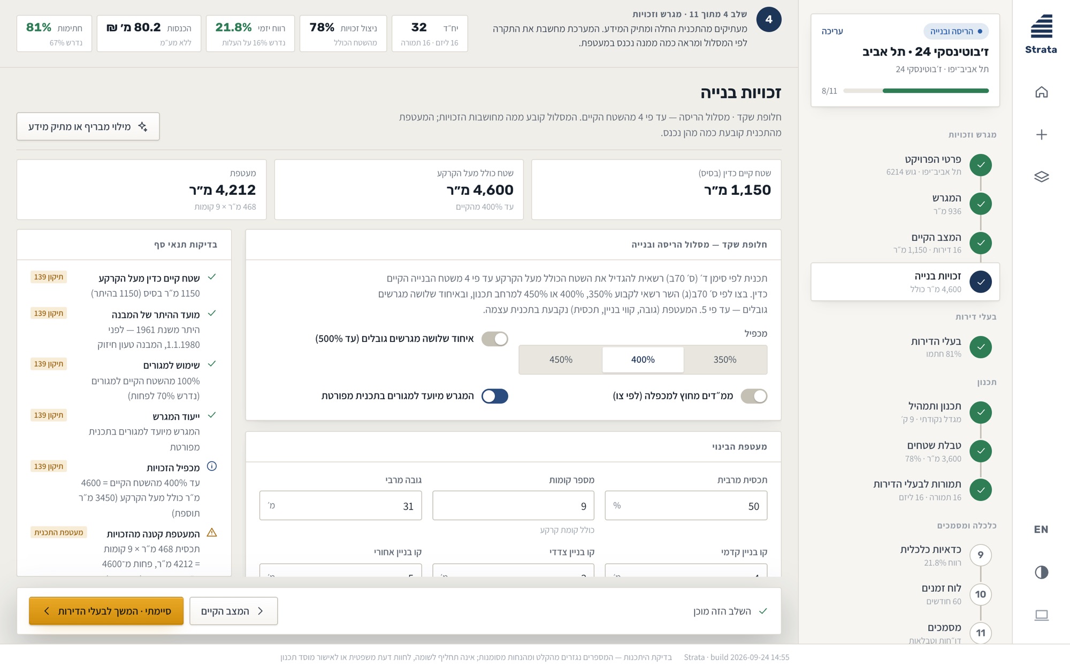
Task: Switch language with the EN button
Action: coord(1041,529)
